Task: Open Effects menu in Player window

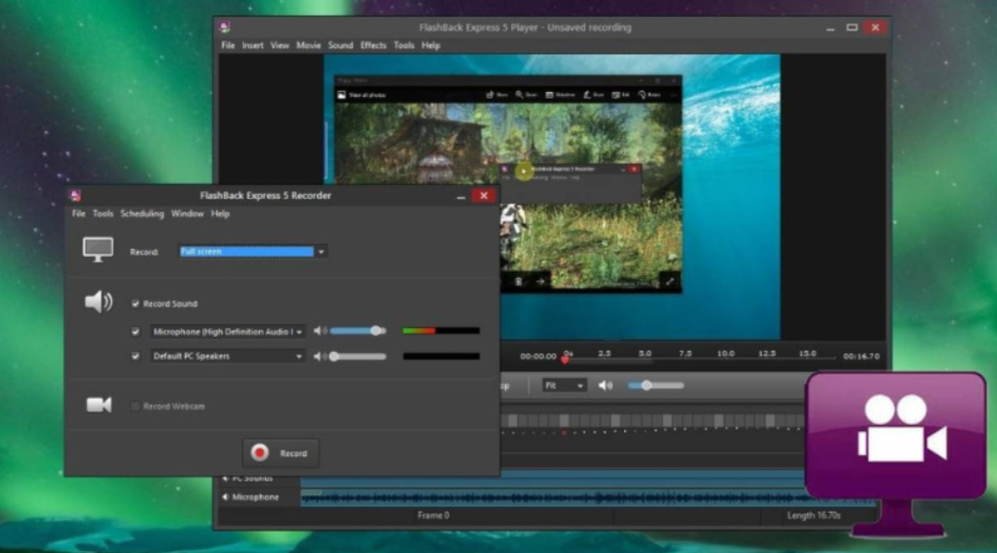Action: coord(372,45)
